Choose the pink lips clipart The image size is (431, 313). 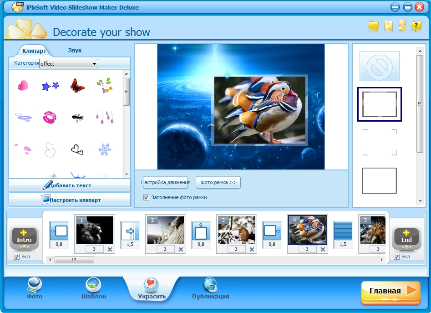point(50,118)
